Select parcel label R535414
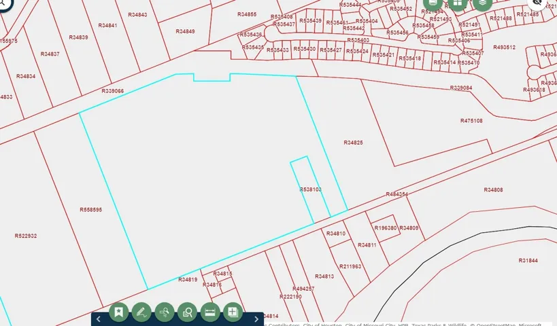 click(444, 62)
